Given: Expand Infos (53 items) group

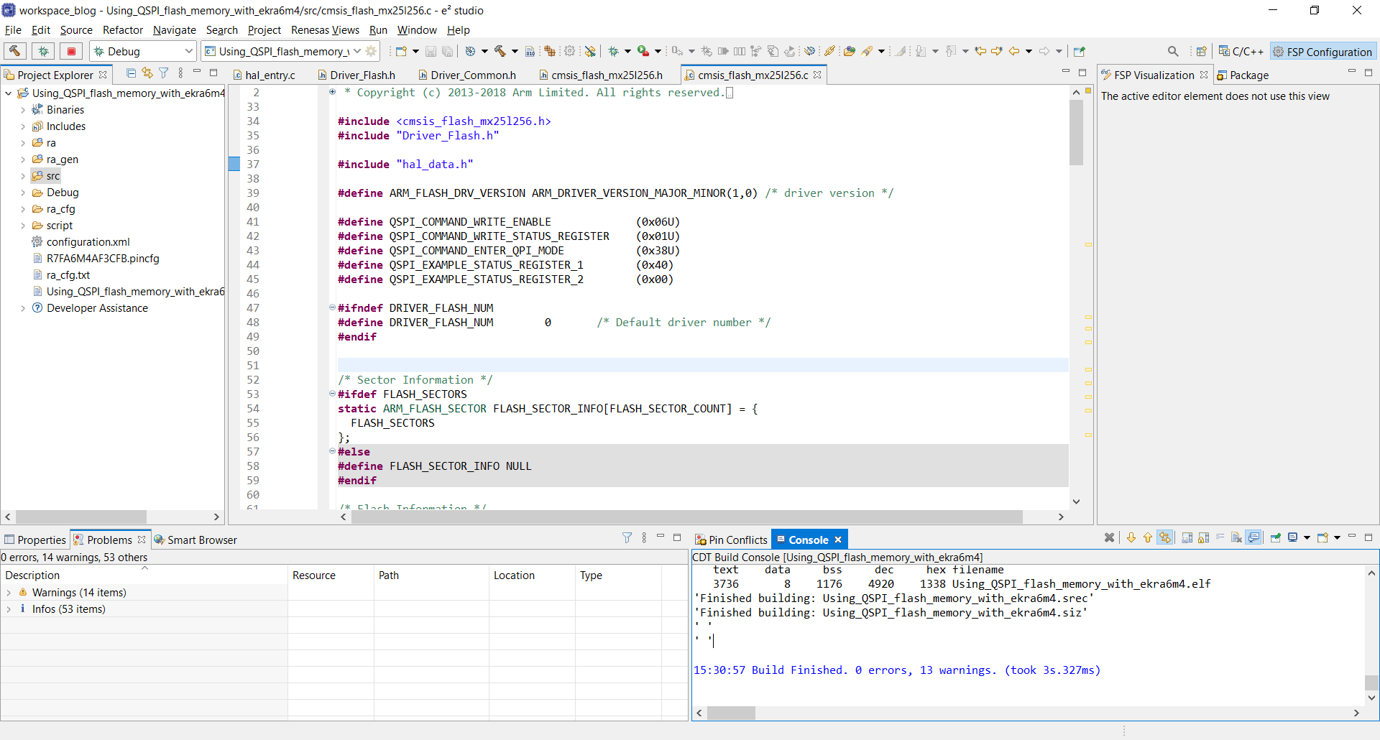Looking at the screenshot, I should point(9,609).
